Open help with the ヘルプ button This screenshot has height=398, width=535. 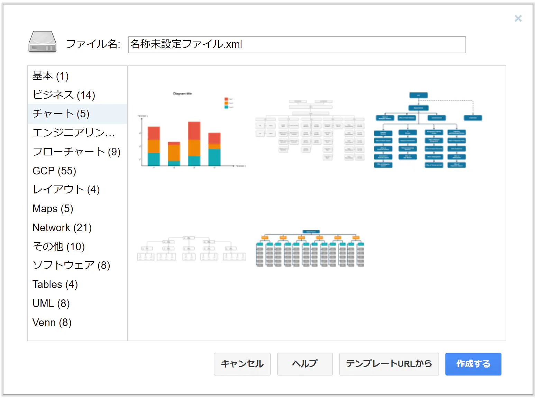coord(305,364)
